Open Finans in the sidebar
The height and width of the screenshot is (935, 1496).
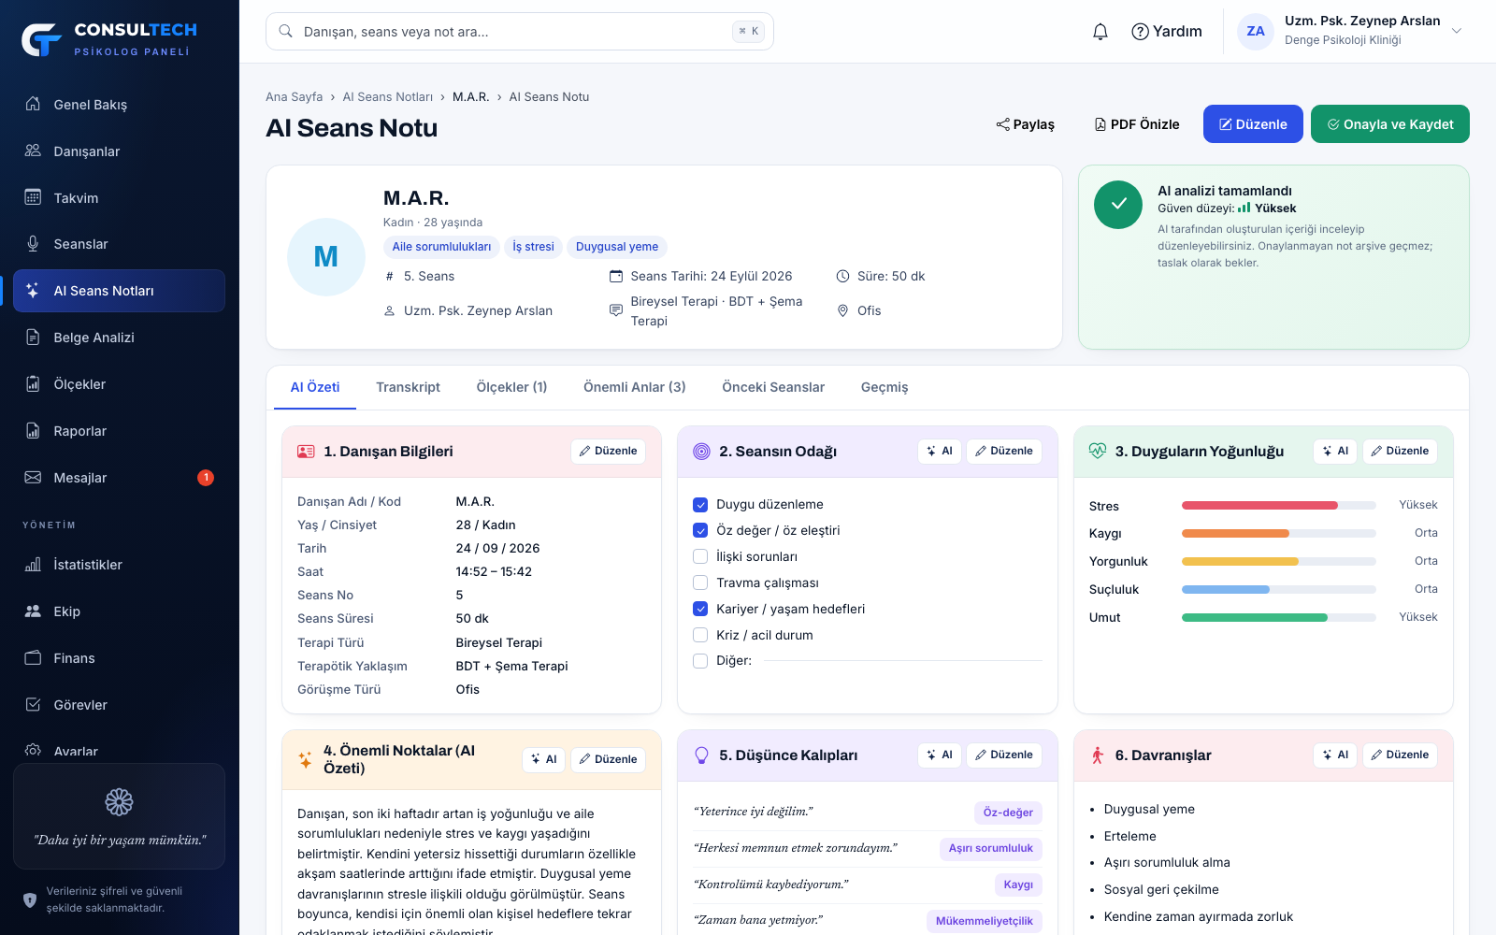point(120,658)
